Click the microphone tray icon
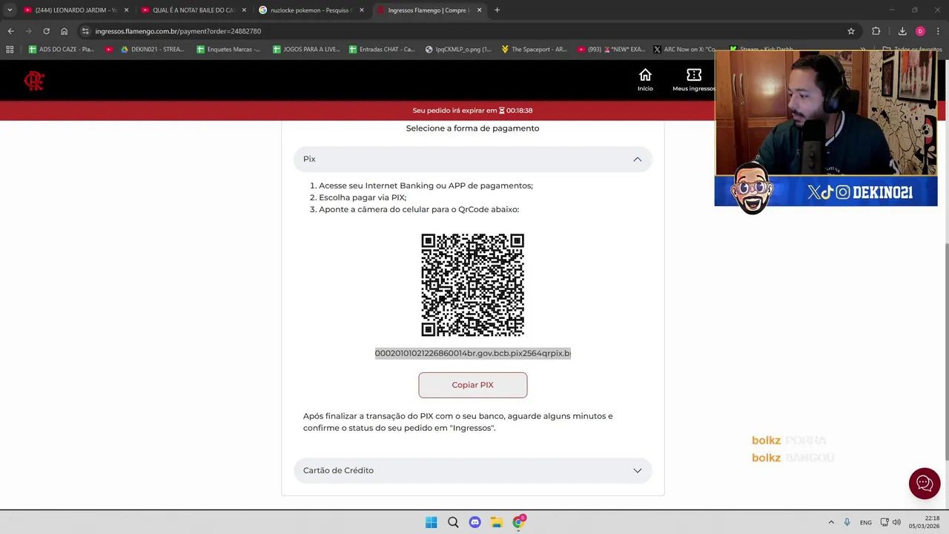The width and height of the screenshot is (949, 534). (847, 522)
